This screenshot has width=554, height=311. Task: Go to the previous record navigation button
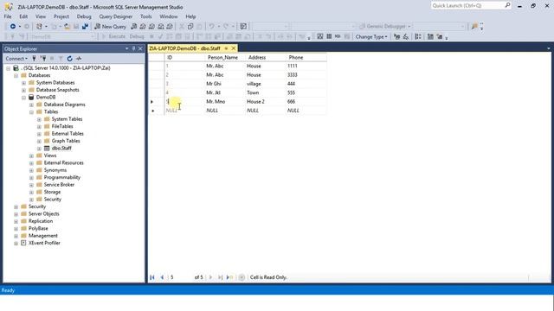pyautogui.click(x=162, y=277)
